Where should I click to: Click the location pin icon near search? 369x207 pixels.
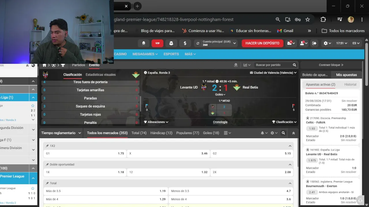(x=236, y=65)
